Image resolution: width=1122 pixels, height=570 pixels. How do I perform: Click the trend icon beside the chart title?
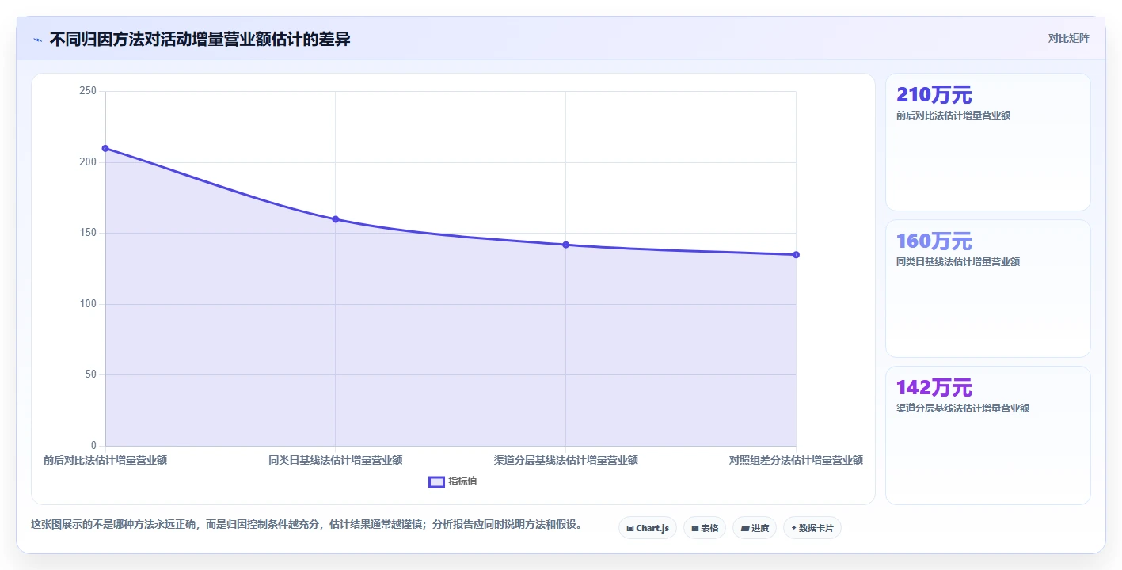coord(38,40)
